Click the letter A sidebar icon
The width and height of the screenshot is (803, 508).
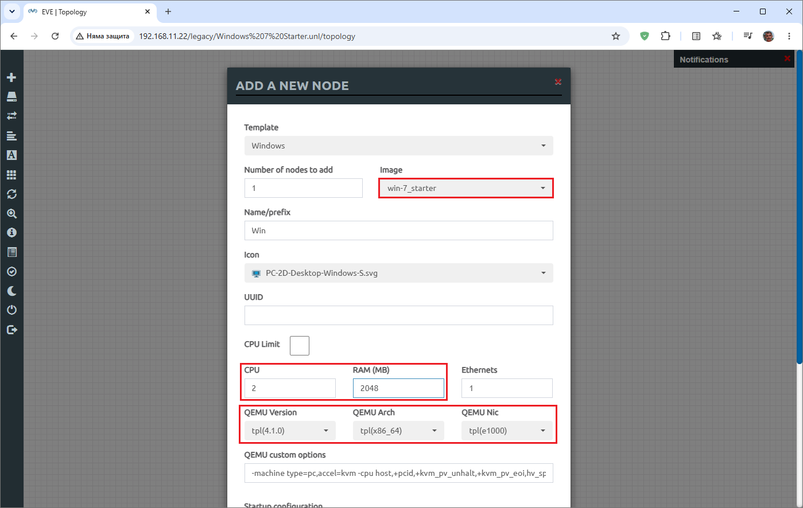pyautogui.click(x=11, y=155)
